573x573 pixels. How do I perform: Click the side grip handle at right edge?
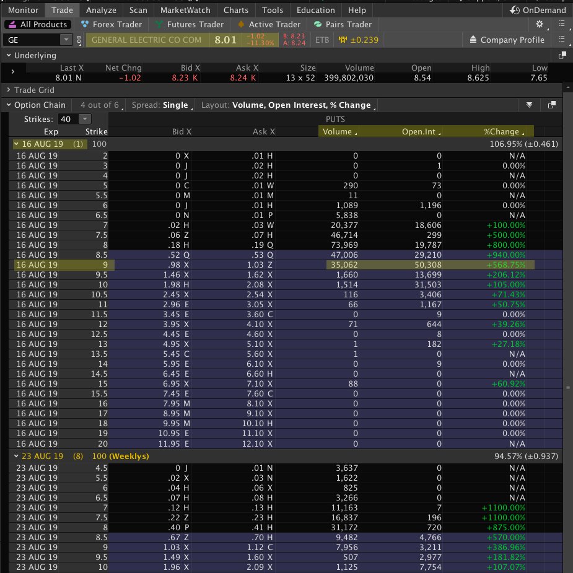click(x=568, y=387)
